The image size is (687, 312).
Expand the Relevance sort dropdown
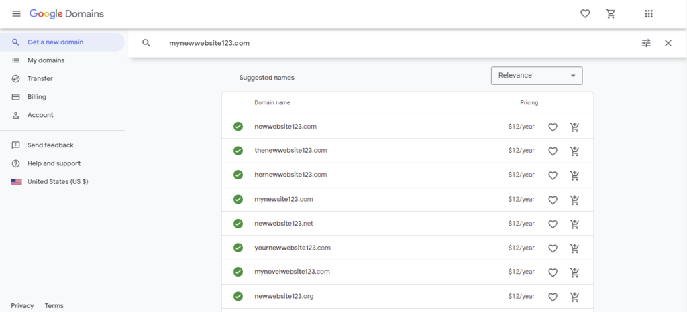coord(537,76)
